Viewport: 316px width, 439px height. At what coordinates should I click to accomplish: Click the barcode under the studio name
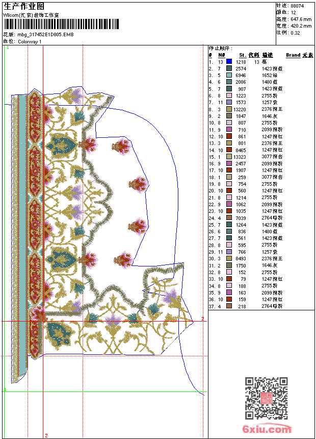click(61, 24)
